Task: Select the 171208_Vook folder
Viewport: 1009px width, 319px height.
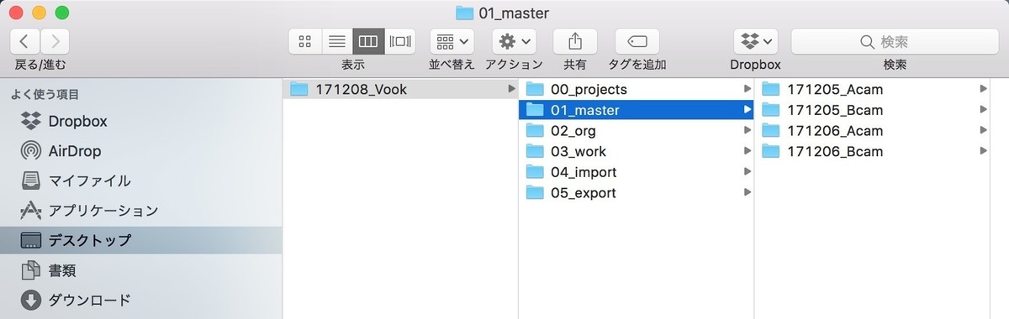Action: [x=400, y=89]
